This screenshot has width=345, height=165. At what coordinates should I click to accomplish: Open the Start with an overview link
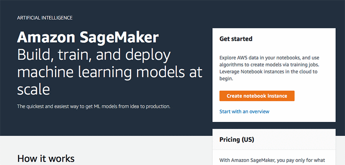(244, 112)
